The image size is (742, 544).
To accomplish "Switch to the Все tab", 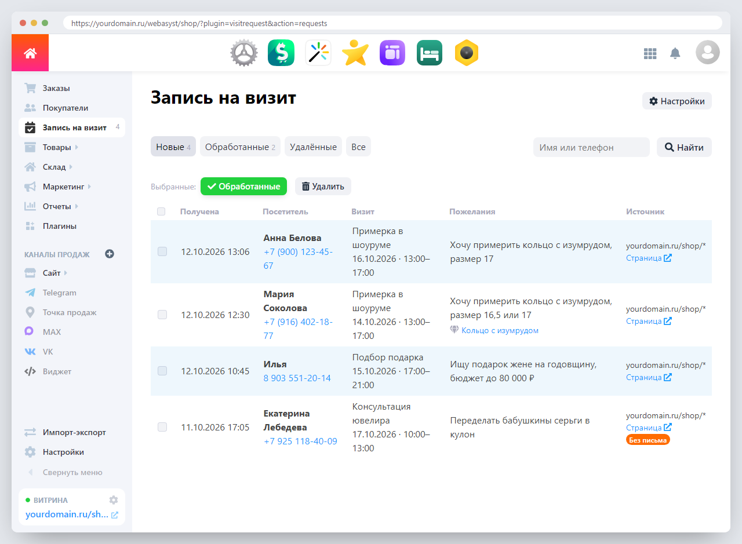I will point(358,147).
